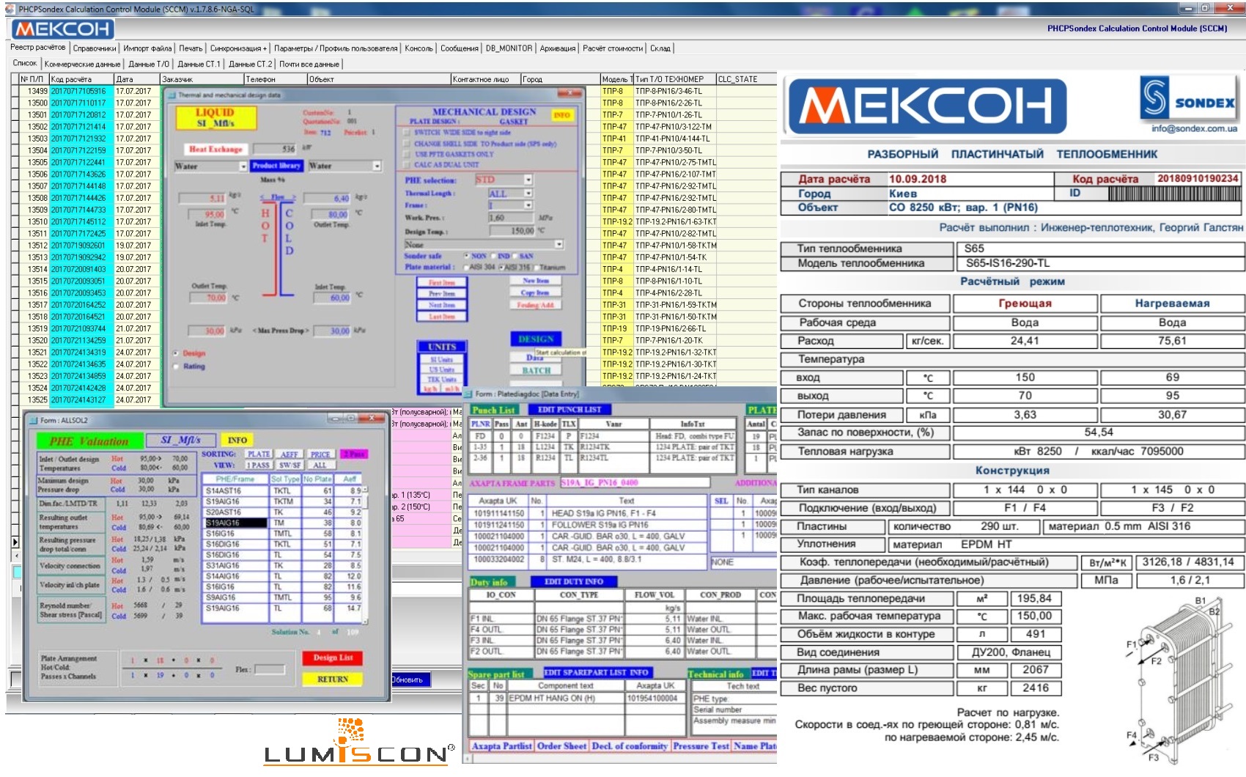The width and height of the screenshot is (1246, 777).
Task: Click yellow INFO button in Mechanical Design
Action: click(561, 116)
